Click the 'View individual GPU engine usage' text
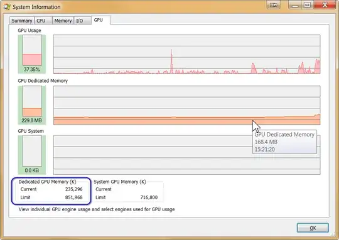Image resolution: width=339 pixels, height=240 pixels. tap(97, 209)
